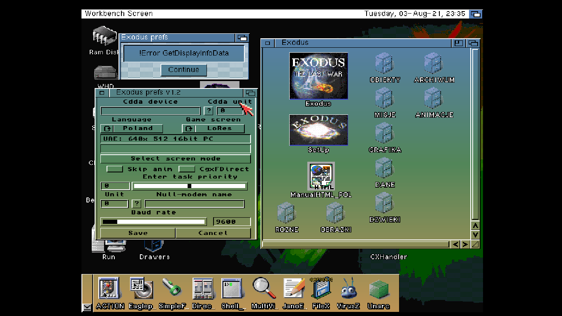562x316 pixels.
Task: Click the UAE: 640x 512 16bit PC text
Action: 158,139
